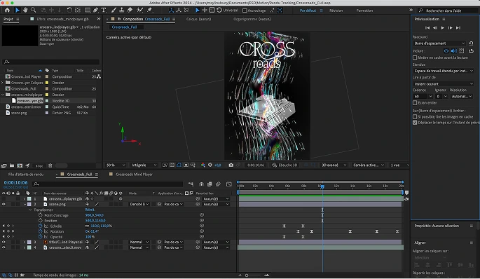Click the reset shortcut icon in Prévisualisation
This screenshot has height=279, width=480.
(x=471, y=43)
